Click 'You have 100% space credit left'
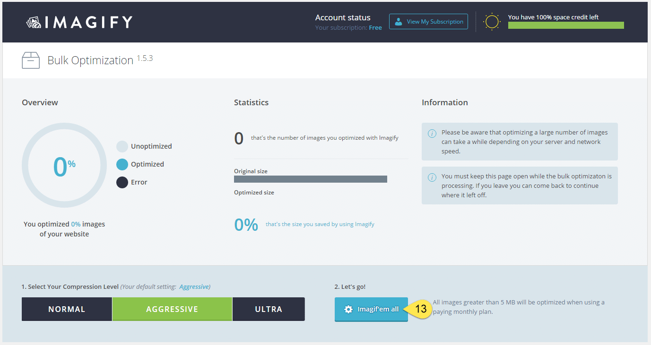The height and width of the screenshot is (345, 651). pyautogui.click(x=553, y=17)
